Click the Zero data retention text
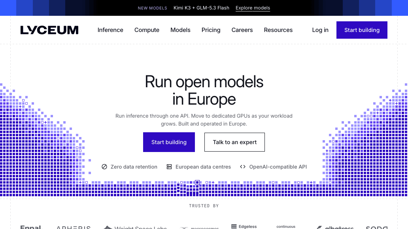Image resolution: width=408 pixels, height=229 pixels. [134, 167]
